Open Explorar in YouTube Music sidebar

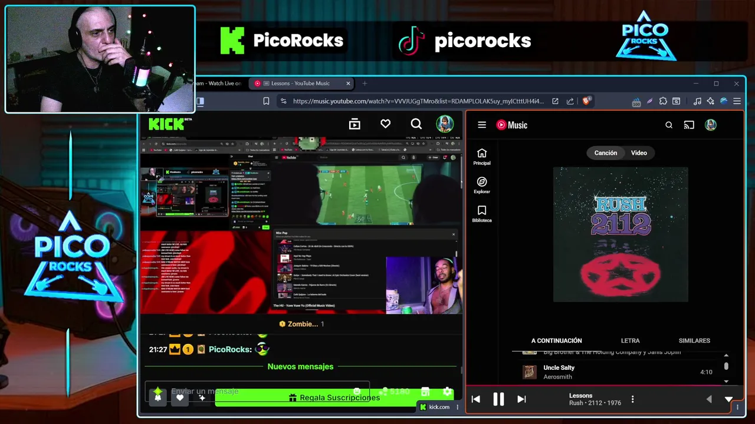[482, 185]
